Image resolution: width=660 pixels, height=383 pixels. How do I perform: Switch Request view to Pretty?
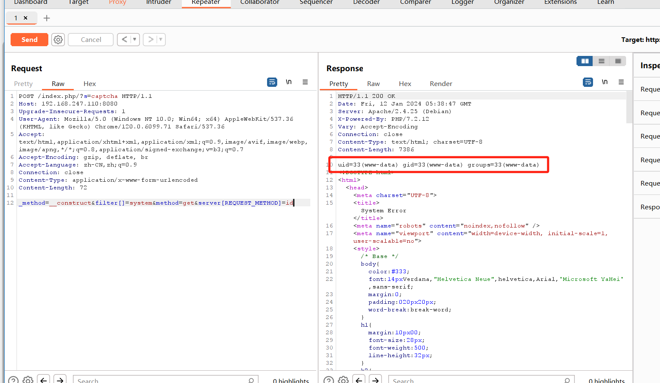pos(23,84)
